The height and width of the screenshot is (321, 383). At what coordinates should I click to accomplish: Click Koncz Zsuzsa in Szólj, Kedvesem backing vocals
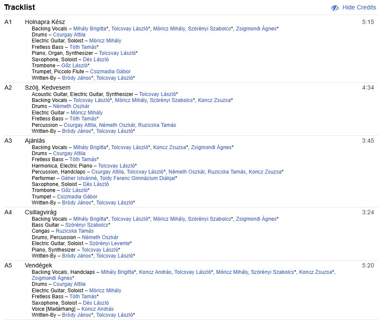coord(214,100)
